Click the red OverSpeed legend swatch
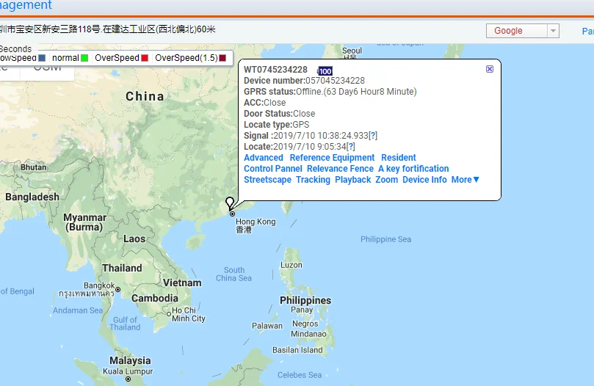The width and height of the screenshot is (594, 386). point(145,58)
